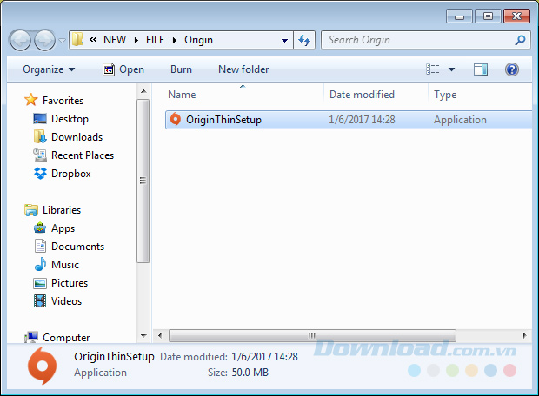539x396 pixels.
Task: Refresh the Origin folder view
Action: click(x=304, y=40)
